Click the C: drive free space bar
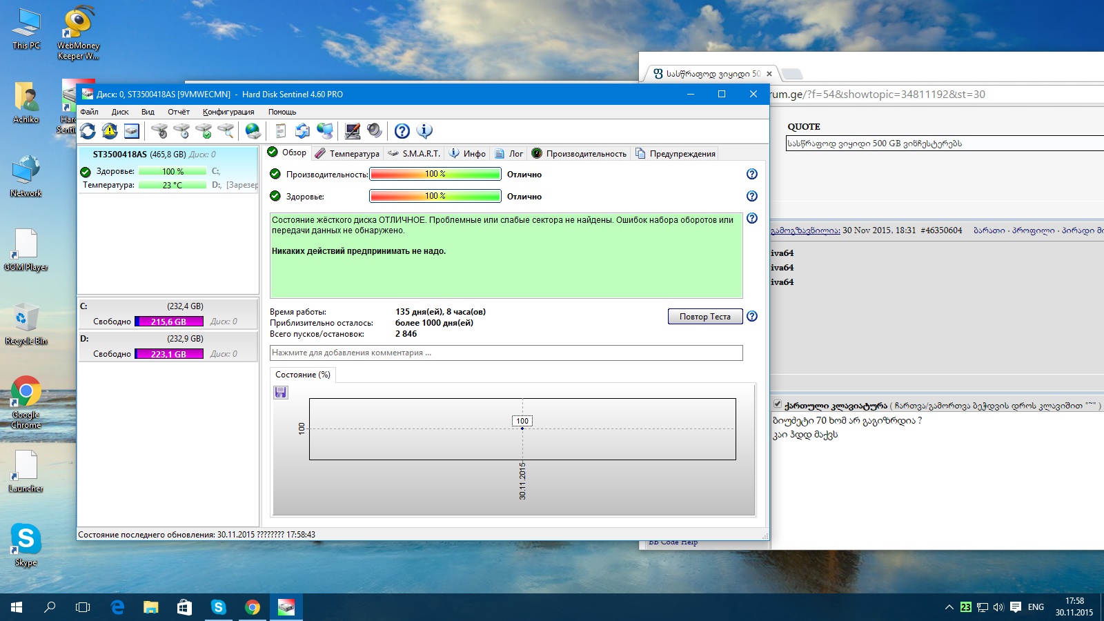The height and width of the screenshot is (621, 1104). point(169,322)
